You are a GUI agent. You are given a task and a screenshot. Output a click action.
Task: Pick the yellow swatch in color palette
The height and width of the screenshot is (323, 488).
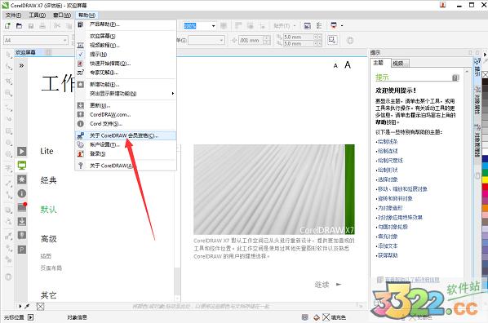point(485,179)
